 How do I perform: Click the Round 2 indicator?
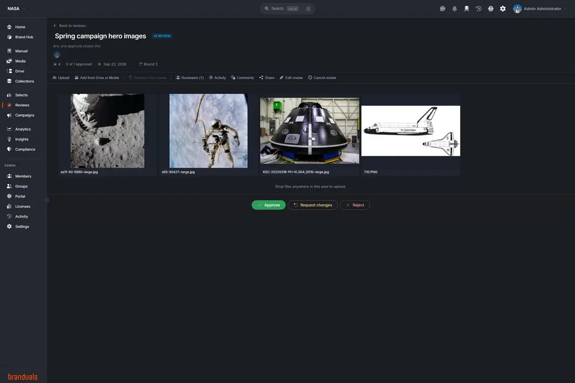click(x=148, y=64)
